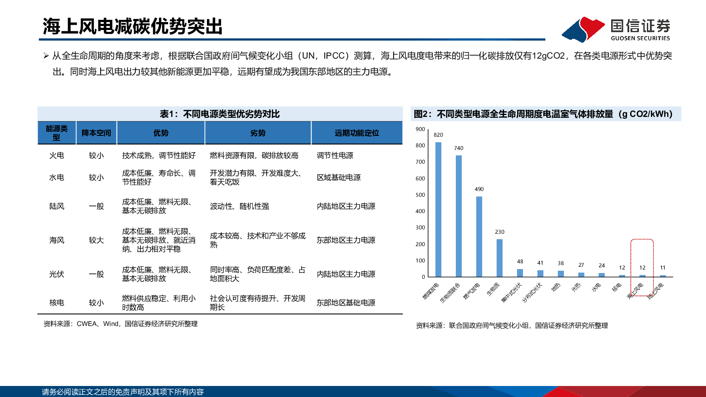The width and height of the screenshot is (706, 397).
Task: Click the 集中式光伏 x-axis label
Action: point(512,293)
